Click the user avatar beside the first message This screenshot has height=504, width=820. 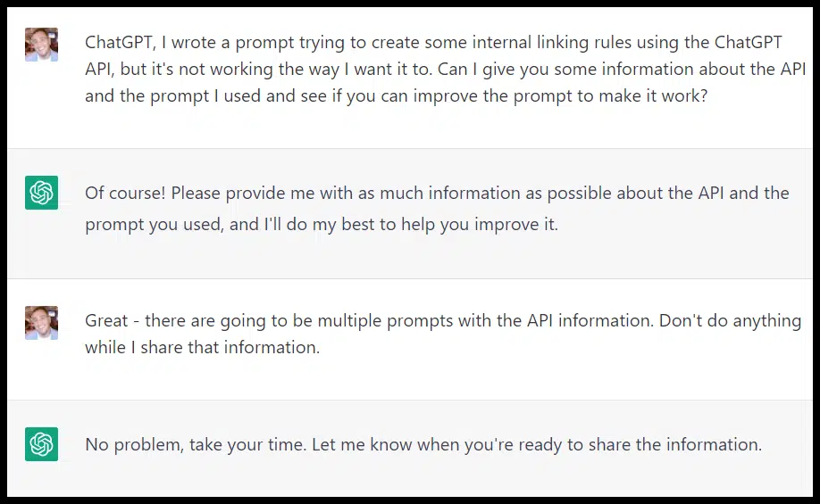pyautogui.click(x=41, y=44)
